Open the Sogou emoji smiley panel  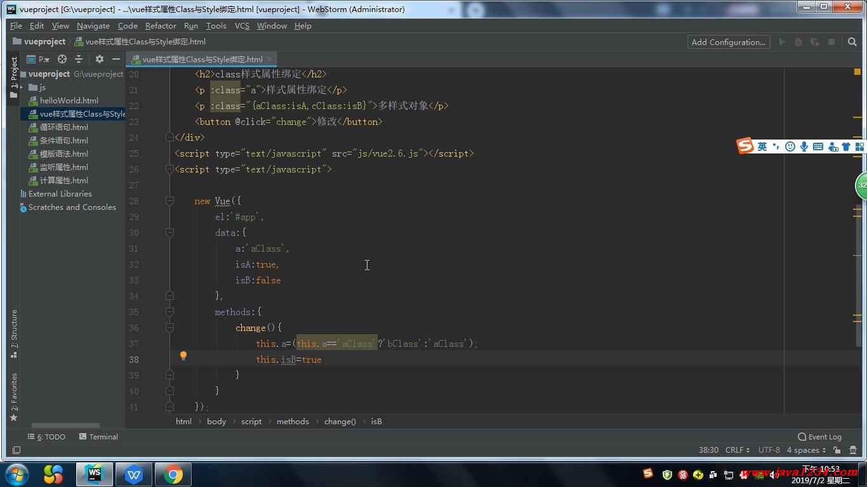tap(790, 146)
